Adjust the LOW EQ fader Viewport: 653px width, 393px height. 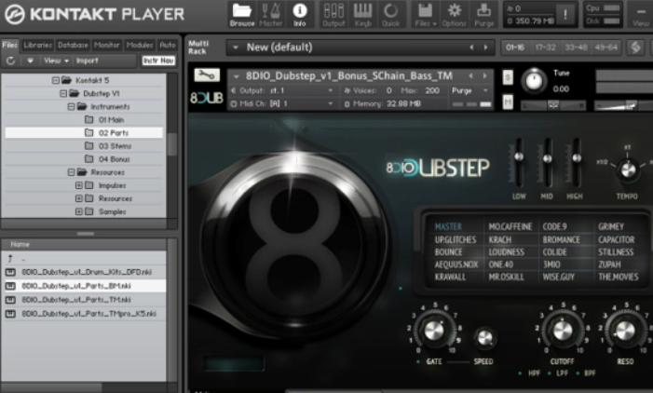[x=519, y=156]
